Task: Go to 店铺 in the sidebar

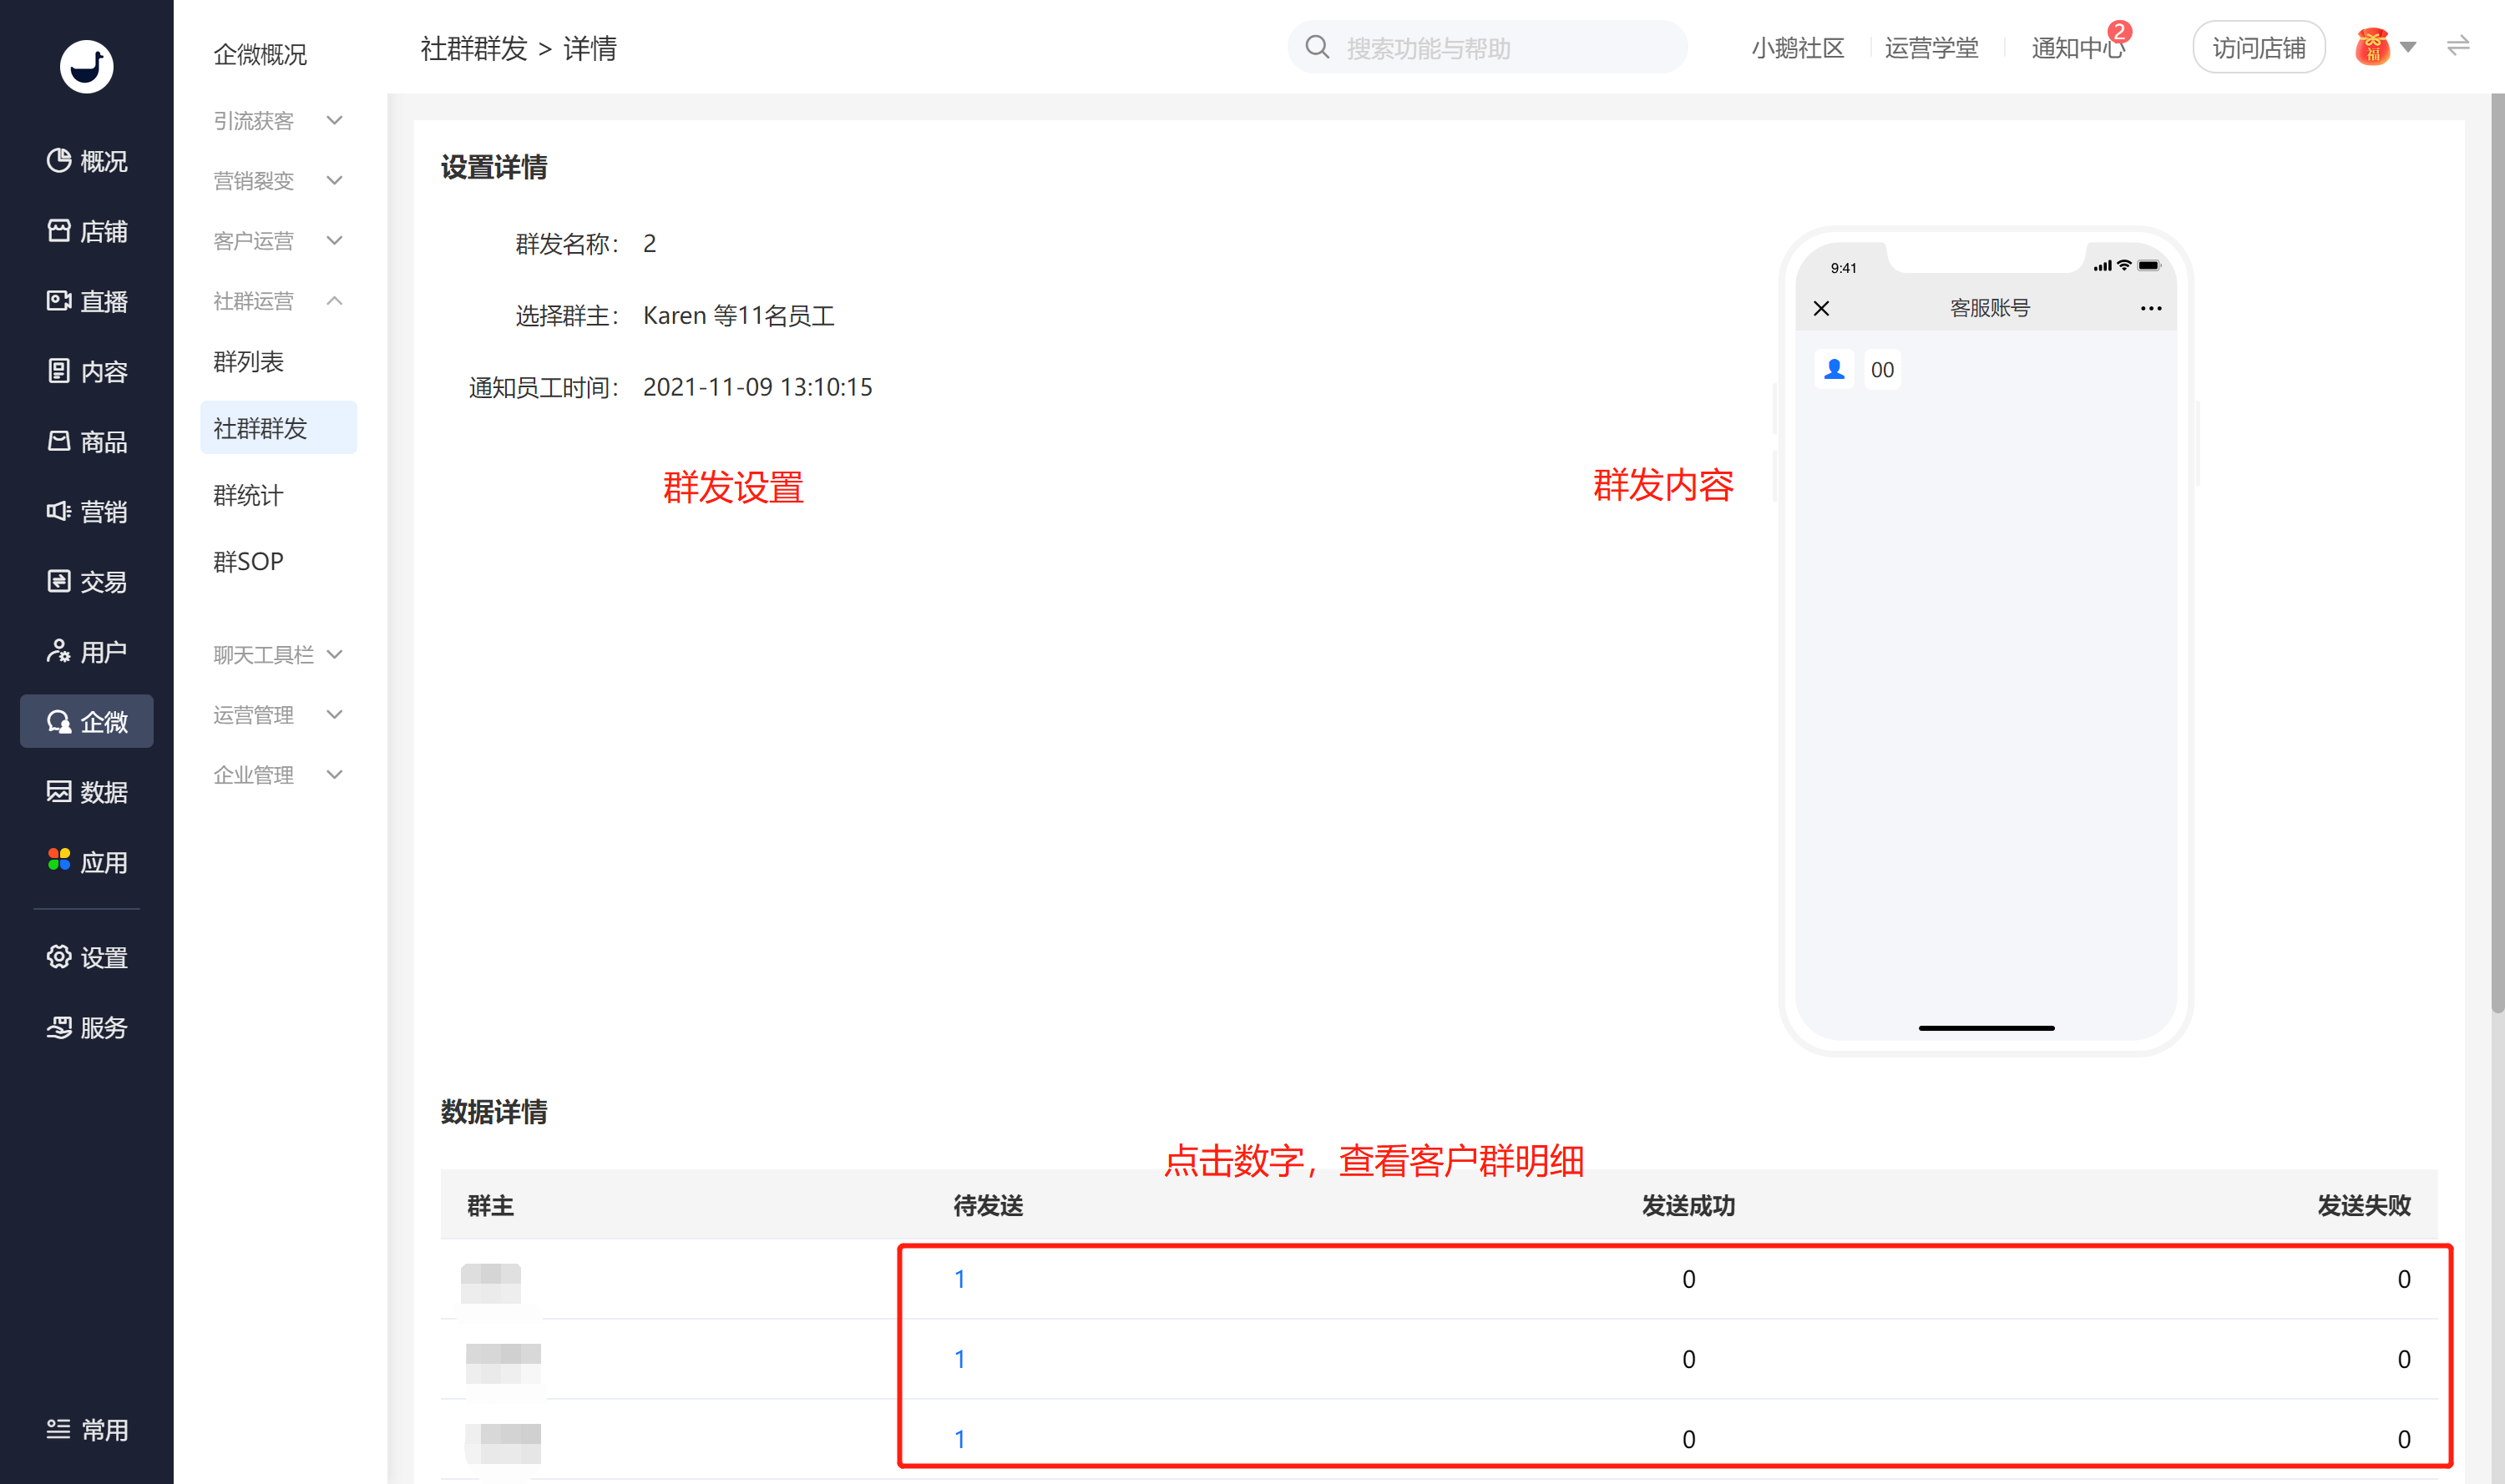Action: (87, 231)
